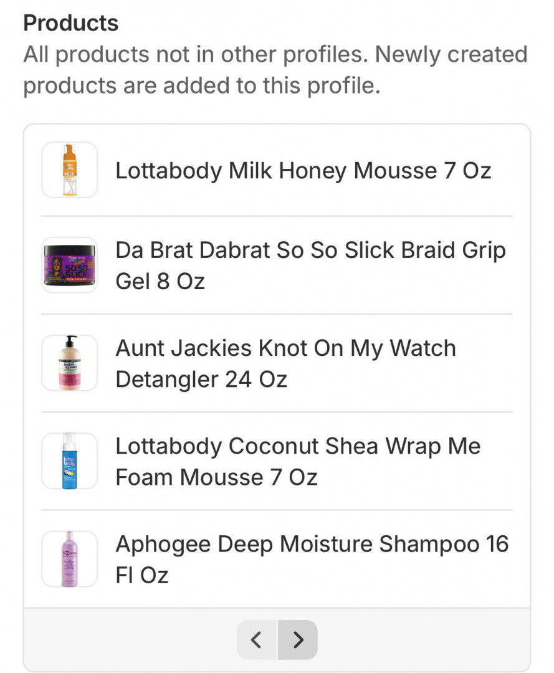This screenshot has height=673, width=554.
Task: Open 'Lottabody Milk Honey Mousse 7 Oz' product name
Action: (303, 170)
